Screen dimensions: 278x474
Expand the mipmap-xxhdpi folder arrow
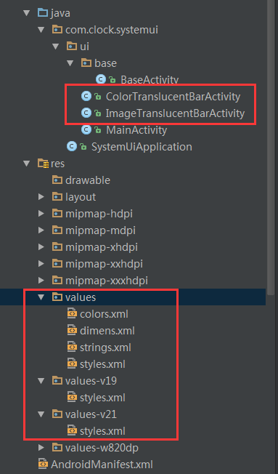(x=41, y=264)
